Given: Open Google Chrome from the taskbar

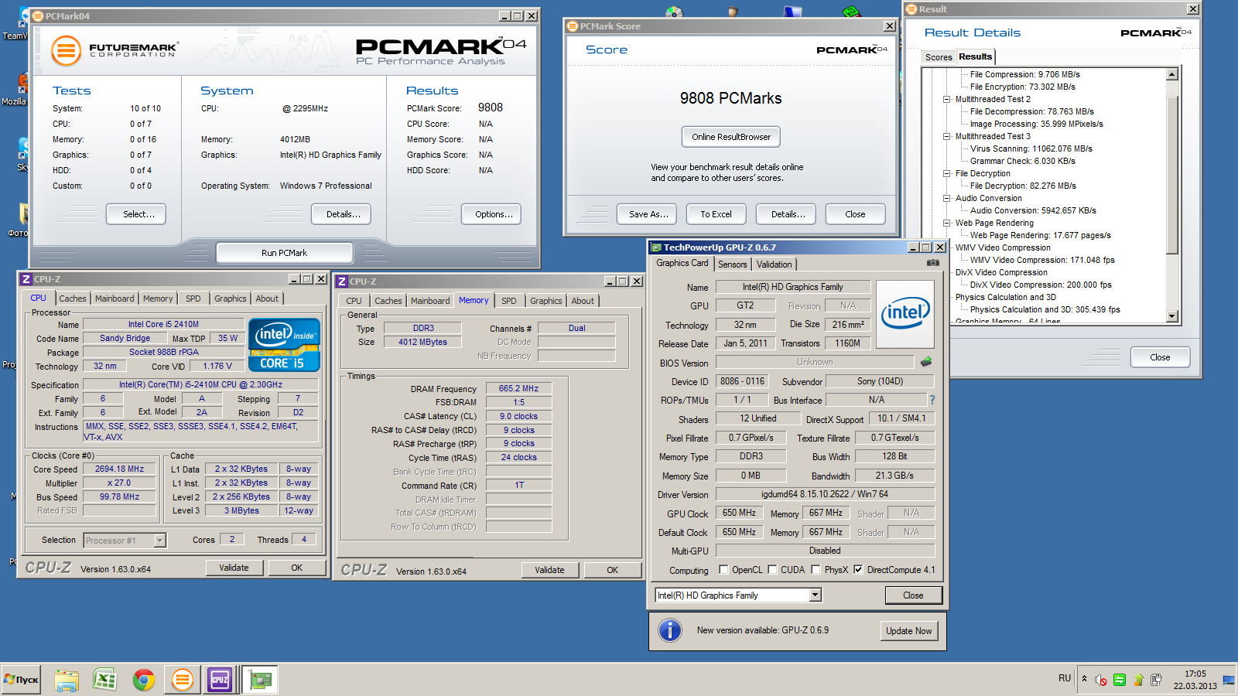Looking at the screenshot, I should (x=143, y=680).
